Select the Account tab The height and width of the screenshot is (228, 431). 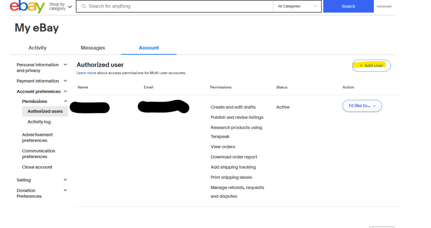(x=149, y=48)
